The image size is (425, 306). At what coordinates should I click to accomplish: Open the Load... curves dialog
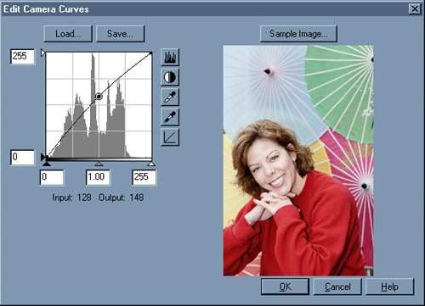pos(68,34)
